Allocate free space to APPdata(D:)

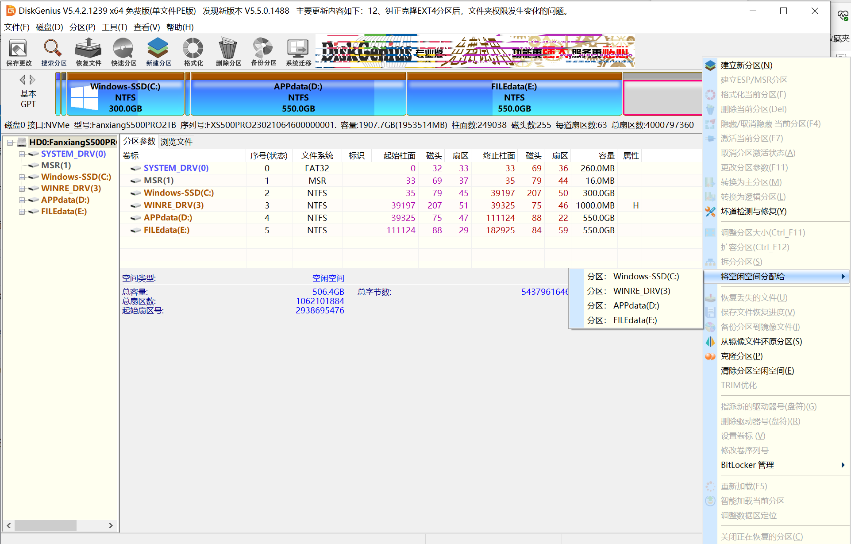tap(636, 306)
